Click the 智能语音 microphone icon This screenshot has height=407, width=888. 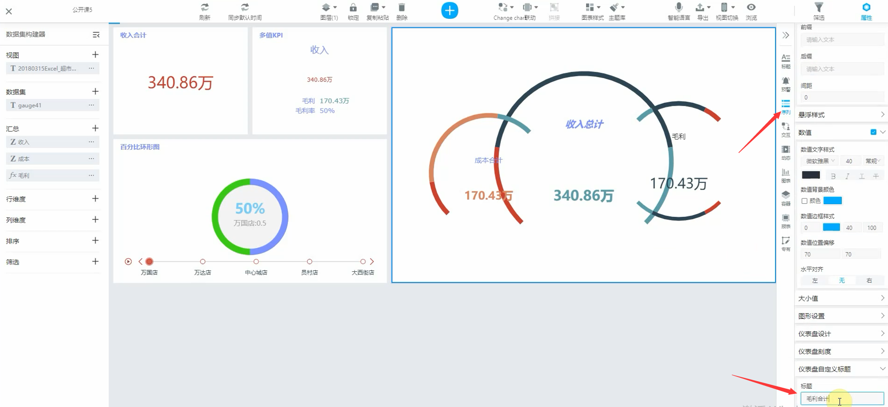(679, 8)
